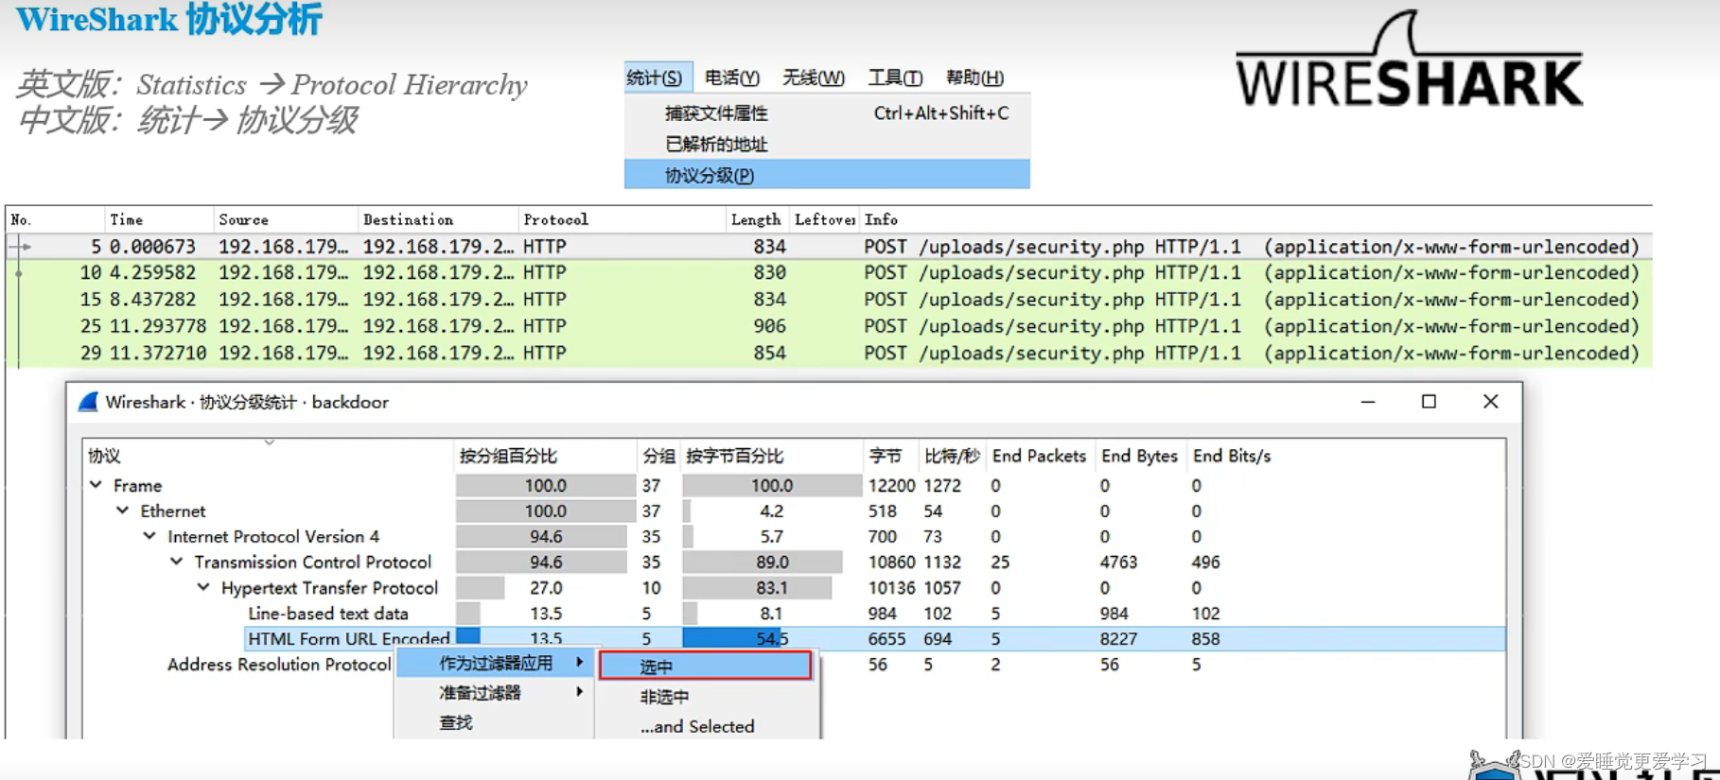Click the Time column header in packet list
The image size is (1720, 780).
(x=159, y=219)
